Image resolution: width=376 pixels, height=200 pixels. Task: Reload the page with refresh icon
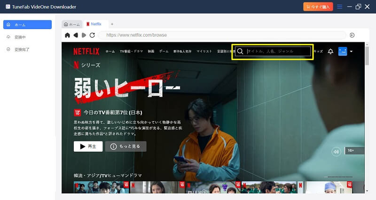point(92,35)
